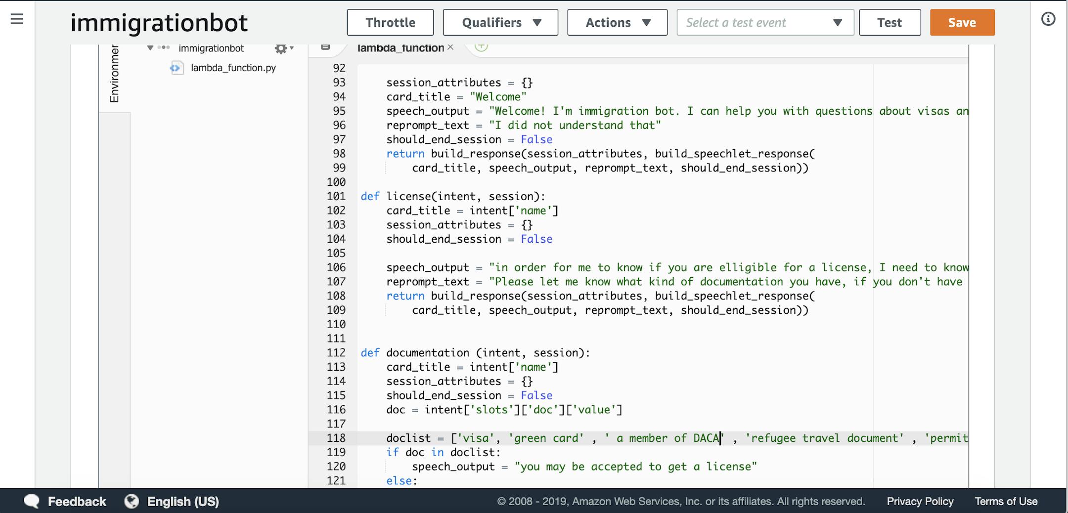The image size is (1068, 513).
Task: Switch to the lambda_function tab
Action: tap(400, 48)
